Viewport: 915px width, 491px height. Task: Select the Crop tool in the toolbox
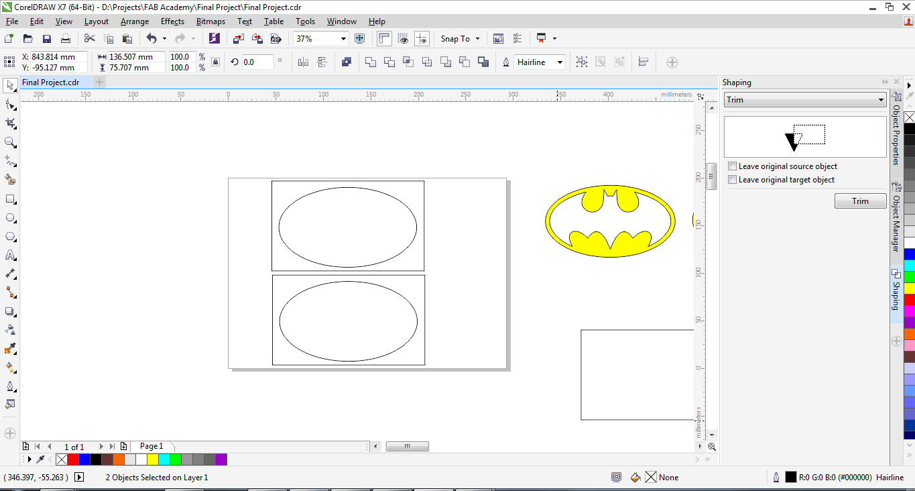point(10,123)
